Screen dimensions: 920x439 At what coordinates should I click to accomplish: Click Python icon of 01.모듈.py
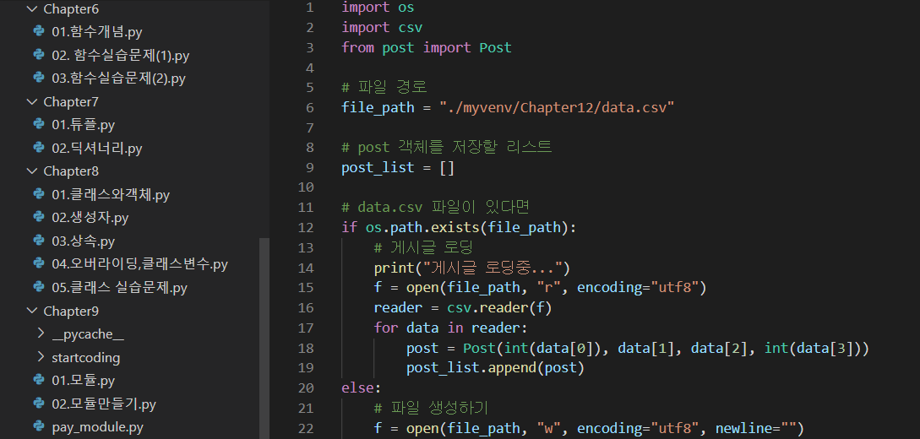tap(40, 381)
